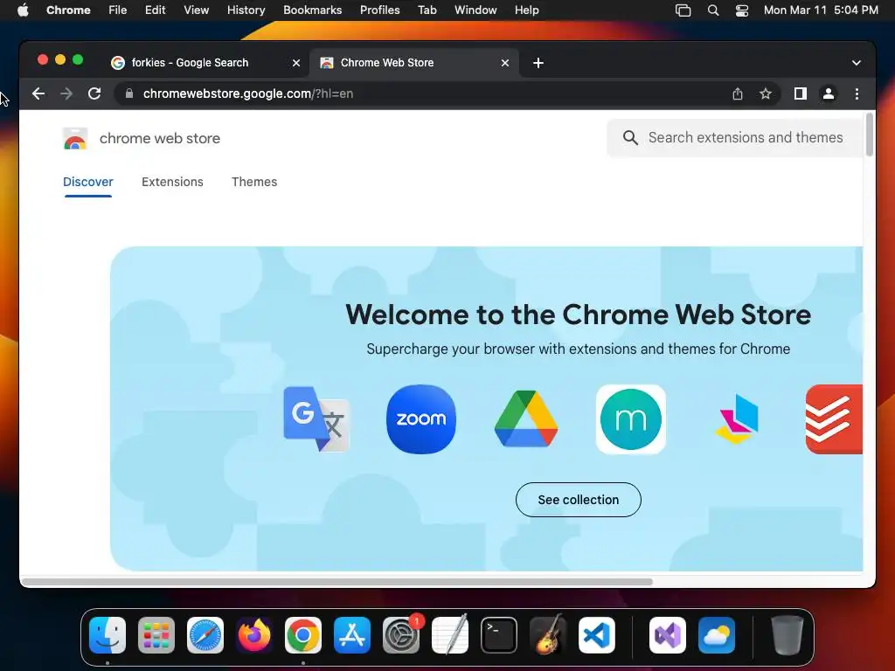Click the date and time in menu bar
Viewport: 895px width, 671px height.
click(821, 10)
